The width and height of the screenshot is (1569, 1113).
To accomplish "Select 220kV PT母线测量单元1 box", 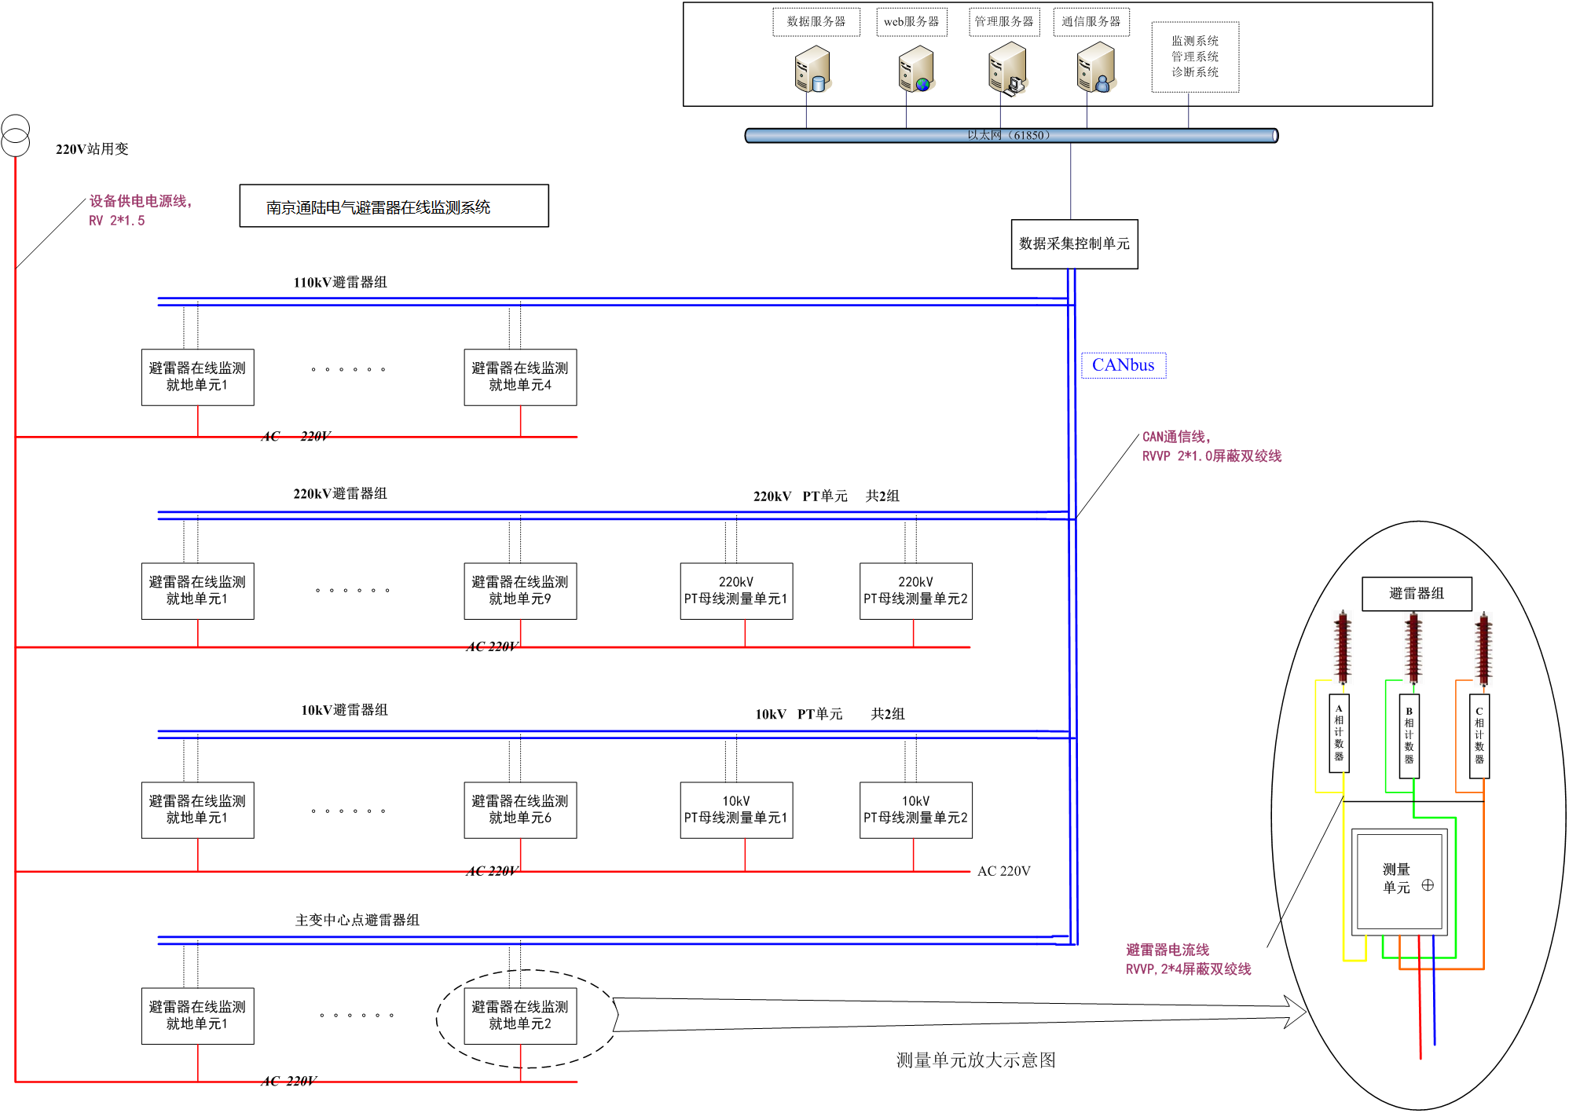I will (x=736, y=591).
